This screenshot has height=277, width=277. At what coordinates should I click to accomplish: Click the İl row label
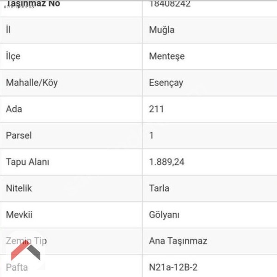pos(8,29)
